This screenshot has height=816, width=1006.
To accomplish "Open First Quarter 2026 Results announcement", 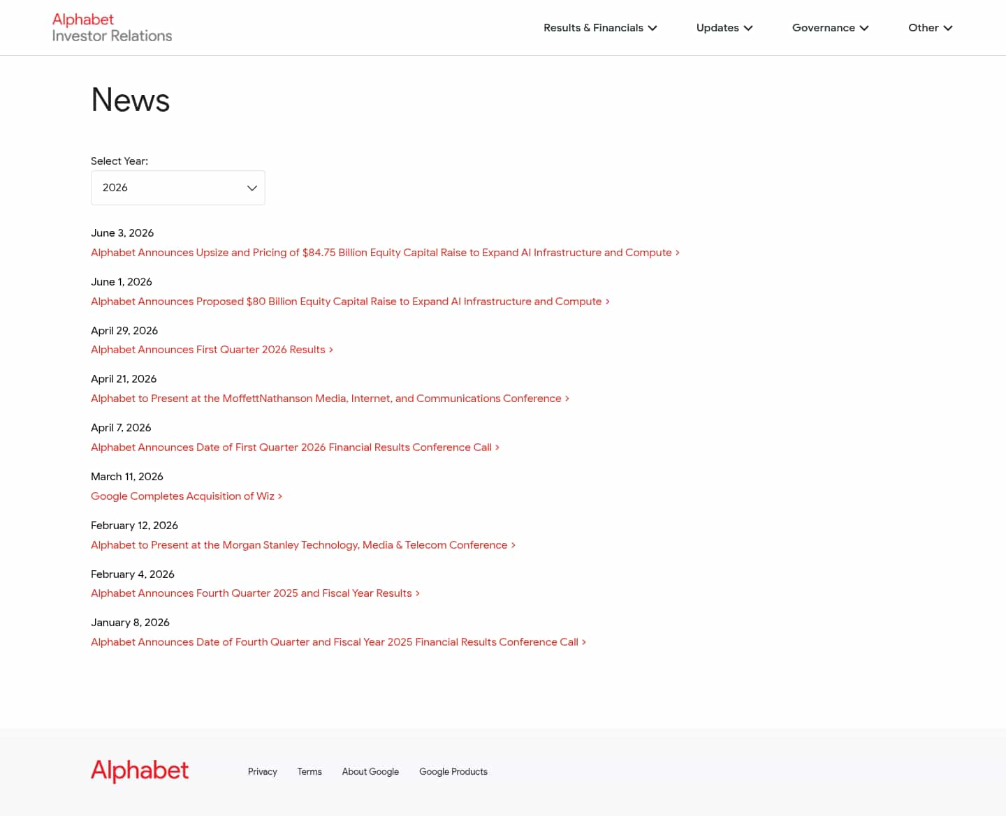I will pos(212,350).
